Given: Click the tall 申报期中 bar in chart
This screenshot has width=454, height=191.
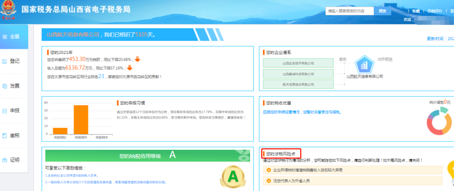Looking at the screenshot, I should pyautogui.click(x=81, y=120).
